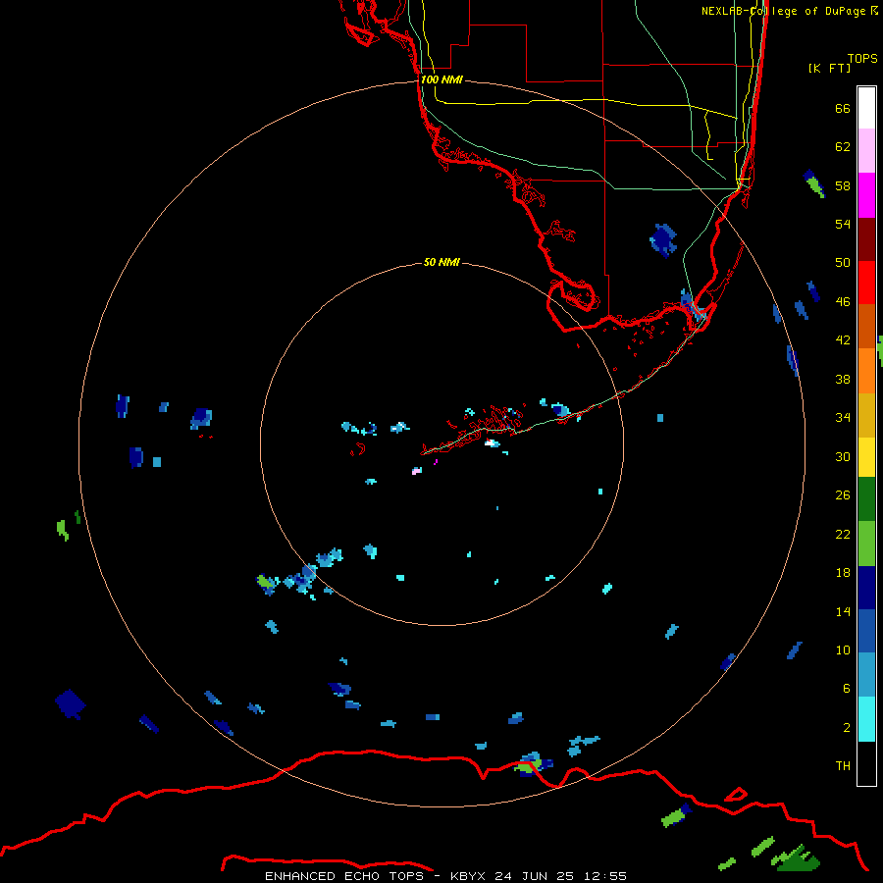Click the 50 NMI range ring label

point(441,262)
